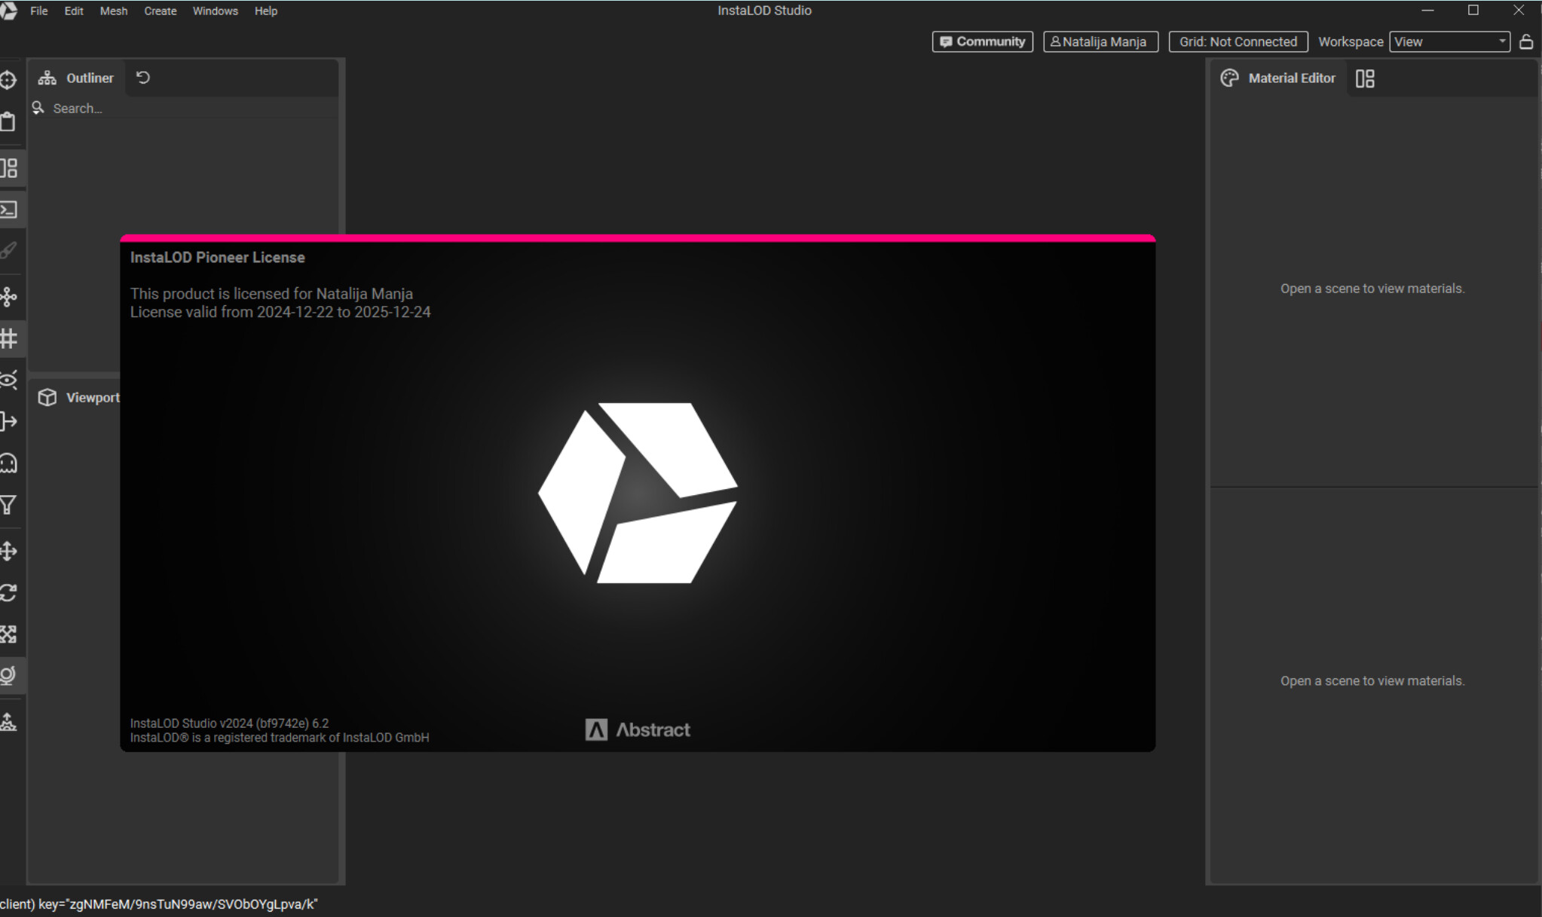This screenshot has height=917, width=1542.
Task: Click the lower 'Open a scene to view materials' text
Action: (1372, 680)
